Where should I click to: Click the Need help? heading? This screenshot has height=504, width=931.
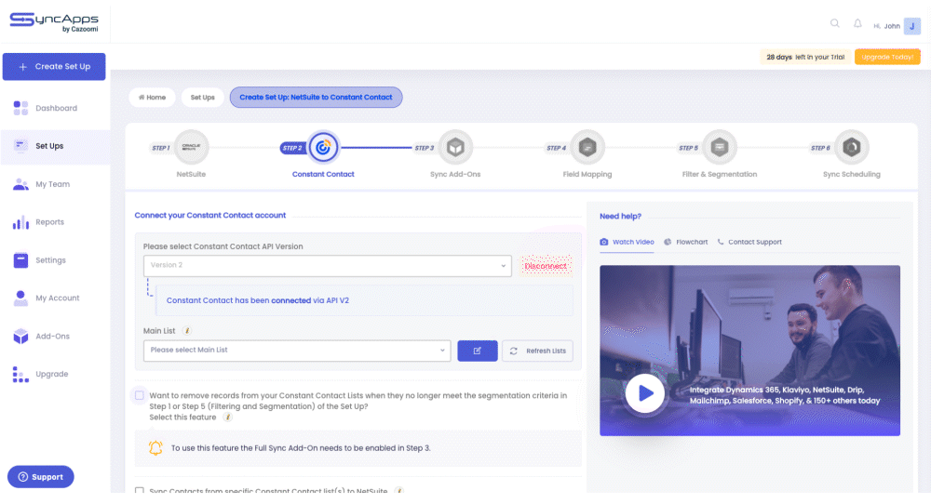620,217
